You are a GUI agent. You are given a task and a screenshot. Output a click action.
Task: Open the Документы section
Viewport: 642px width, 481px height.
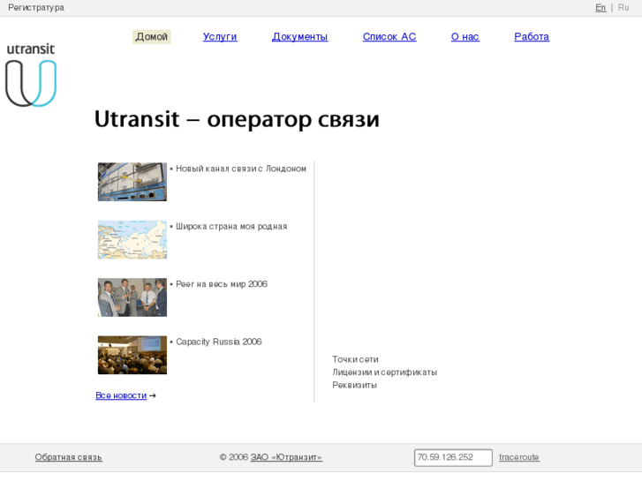299,37
